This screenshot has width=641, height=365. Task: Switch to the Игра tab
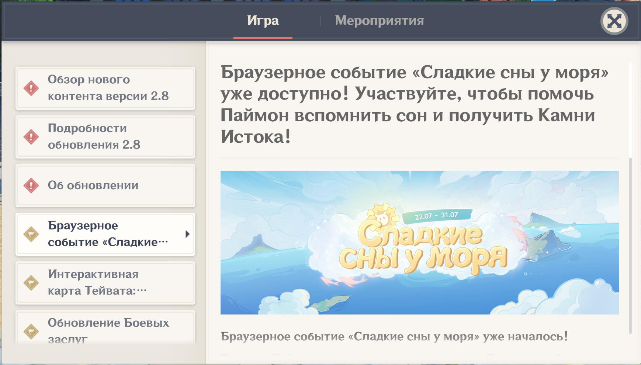[263, 21]
